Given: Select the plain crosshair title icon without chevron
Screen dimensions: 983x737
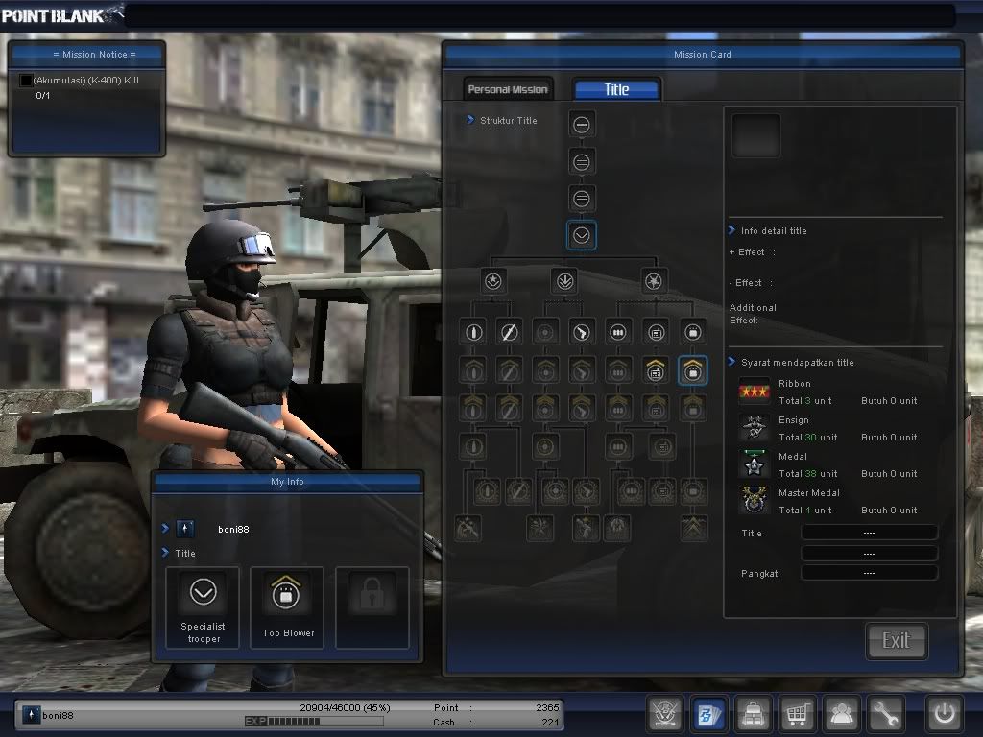Looking at the screenshot, I should [x=545, y=333].
